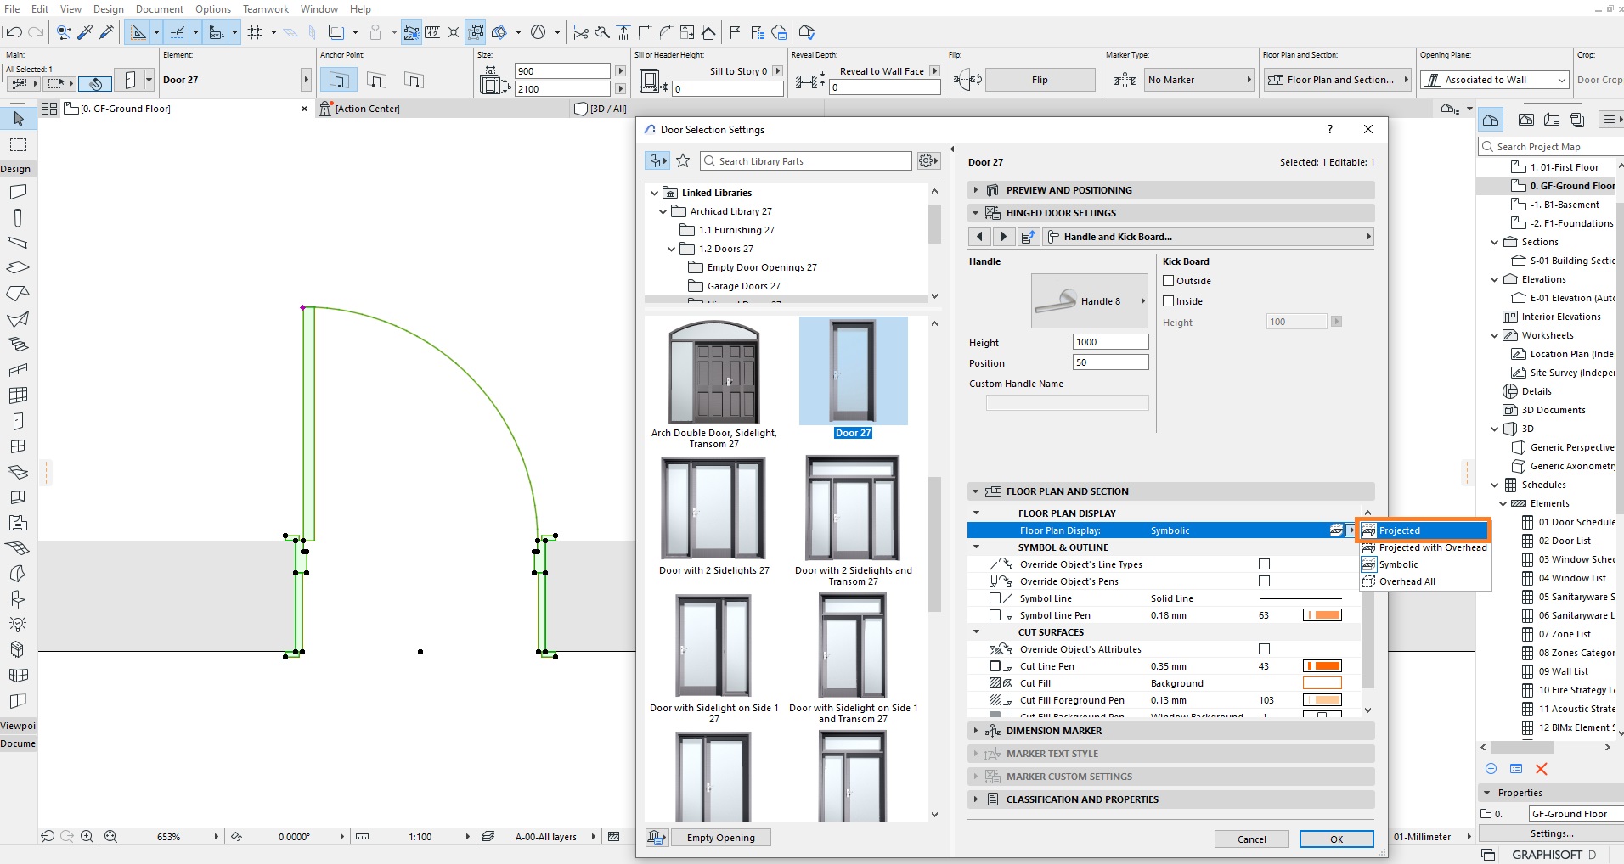
Task: Collapse the 1.2 Doors 27 folder
Action: click(672, 249)
